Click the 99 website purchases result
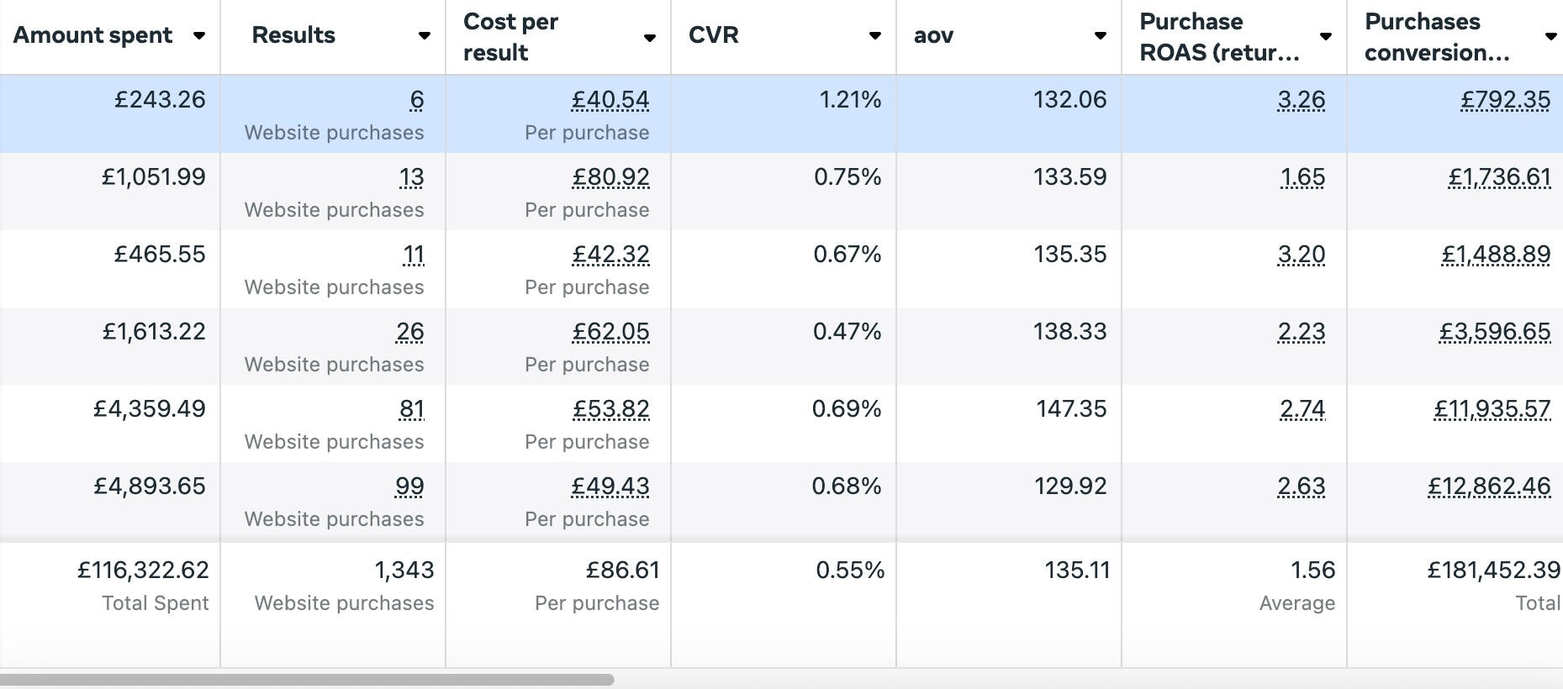 coord(409,487)
